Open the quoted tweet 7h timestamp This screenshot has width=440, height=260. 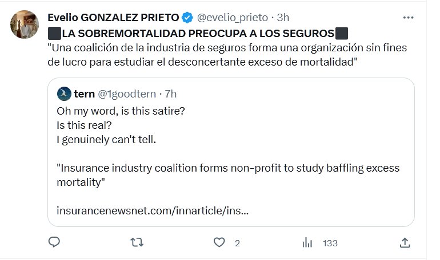click(171, 94)
